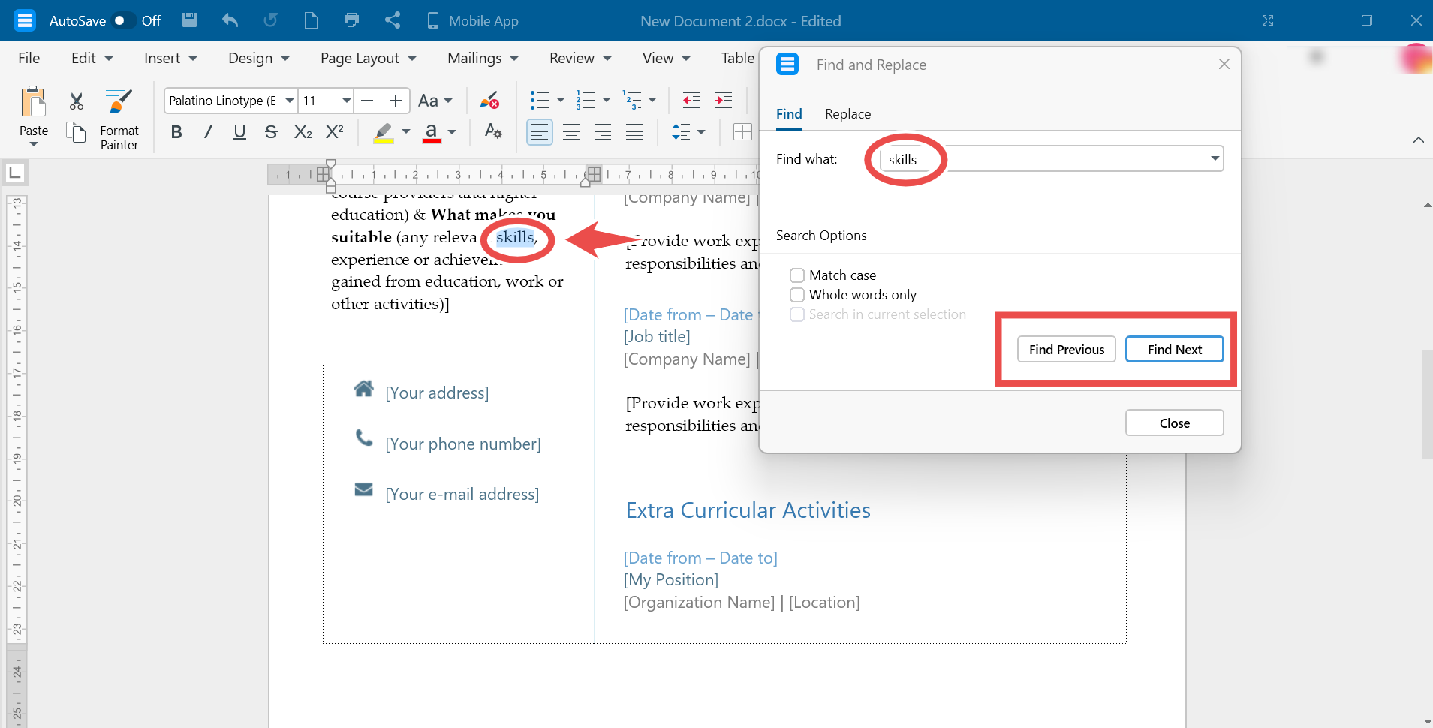This screenshot has width=1433, height=728.
Task: Toggle AutoSave switch
Action: pos(123,20)
